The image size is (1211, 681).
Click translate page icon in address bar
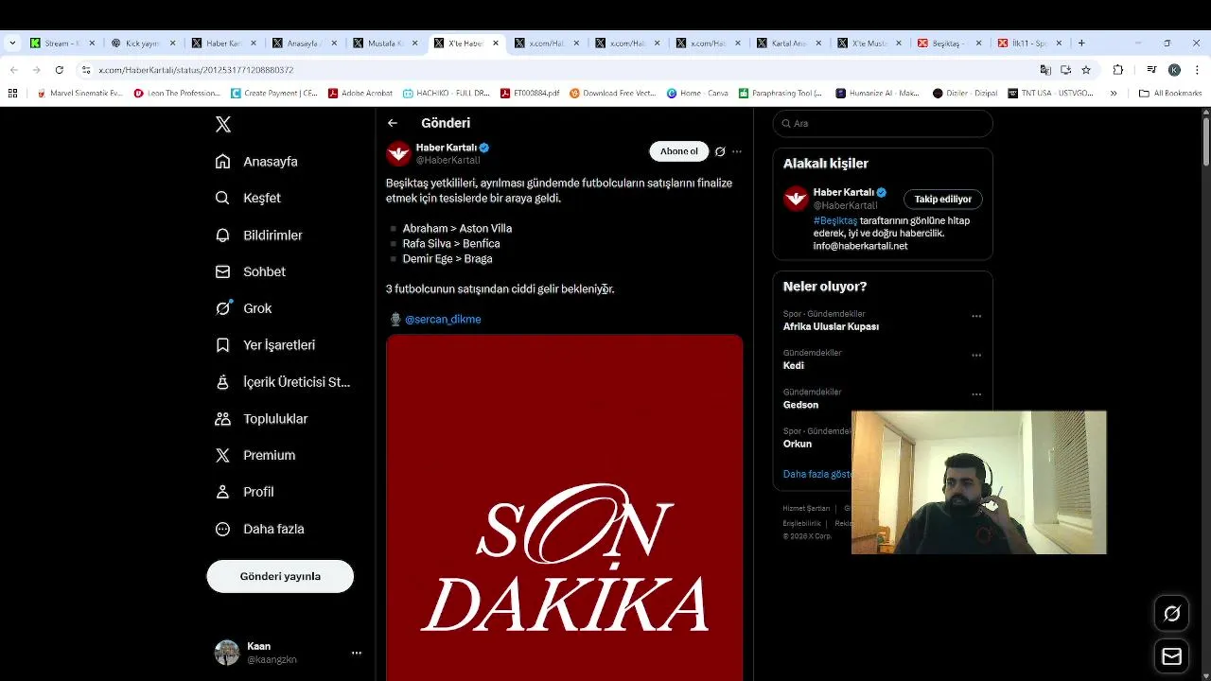click(1045, 70)
